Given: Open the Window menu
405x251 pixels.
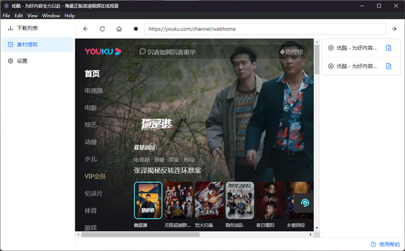Looking at the screenshot, I should [51, 16].
